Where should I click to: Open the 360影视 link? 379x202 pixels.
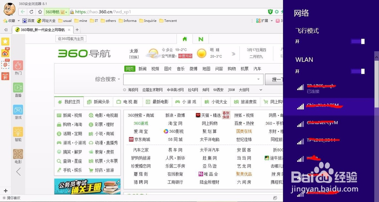click(173, 132)
